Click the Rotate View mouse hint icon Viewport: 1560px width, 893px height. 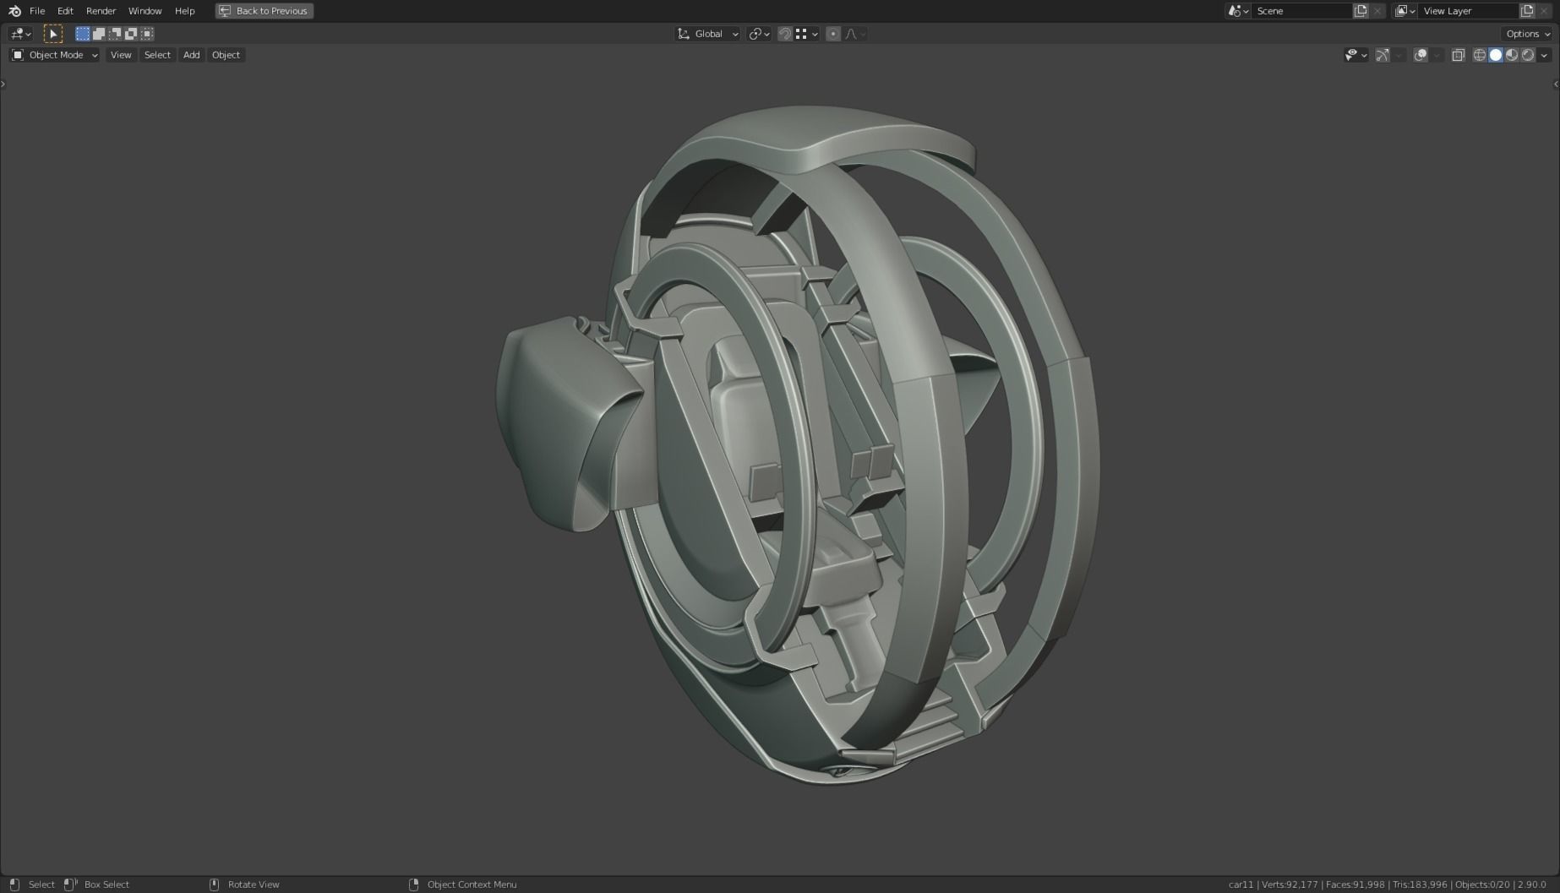click(214, 885)
